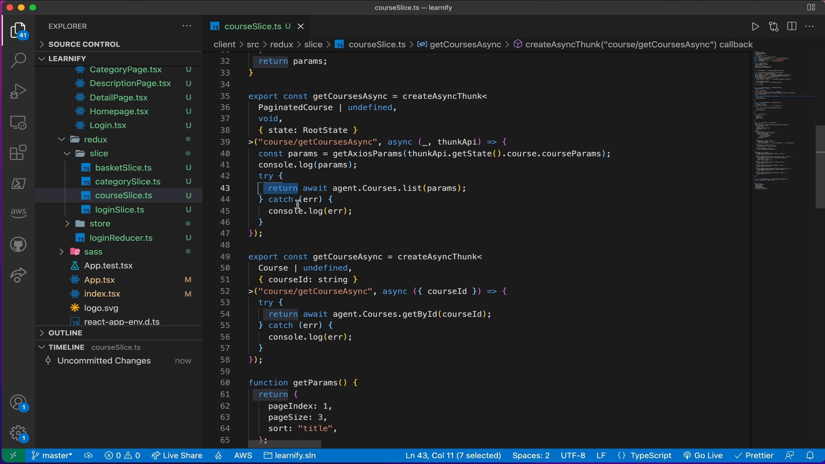Toggle the SOURCE CONTROL section visibility

(x=84, y=44)
